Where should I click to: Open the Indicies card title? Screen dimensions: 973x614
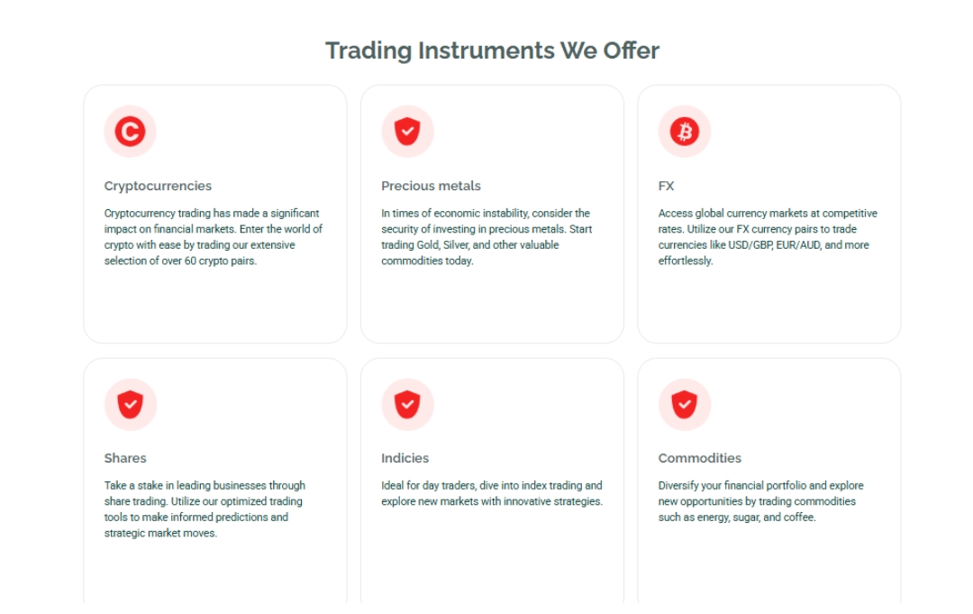(x=405, y=458)
